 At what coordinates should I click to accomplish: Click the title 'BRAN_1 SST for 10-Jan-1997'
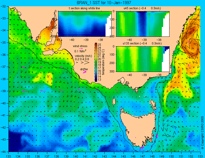point(104,2)
